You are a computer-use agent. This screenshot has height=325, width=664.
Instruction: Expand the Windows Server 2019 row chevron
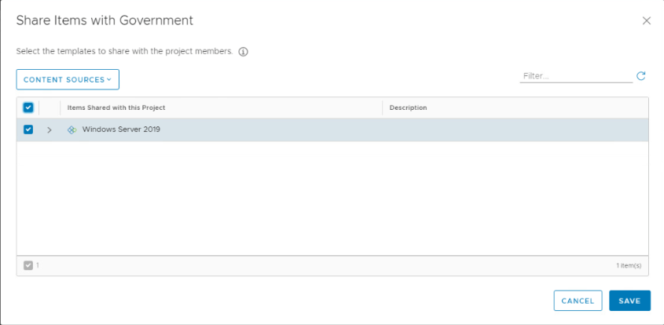(x=49, y=130)
